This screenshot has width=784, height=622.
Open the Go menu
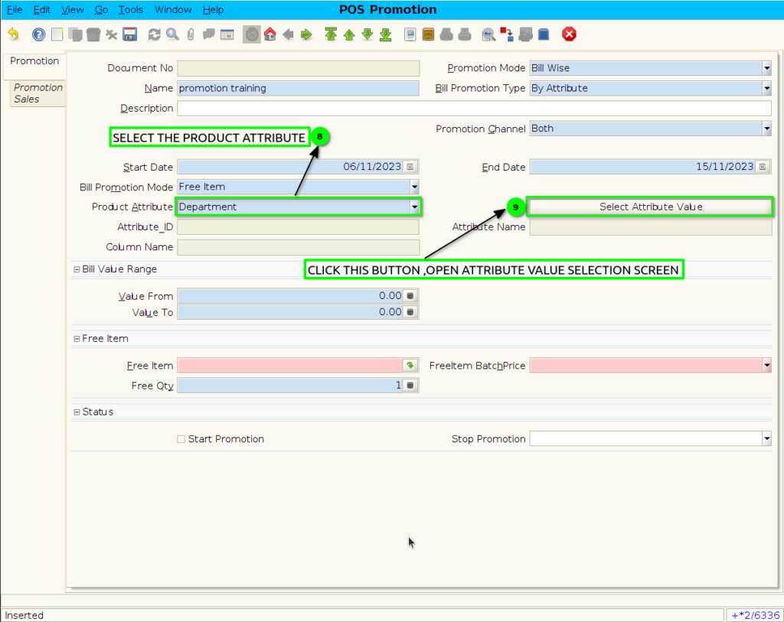[x=102, y=9]
